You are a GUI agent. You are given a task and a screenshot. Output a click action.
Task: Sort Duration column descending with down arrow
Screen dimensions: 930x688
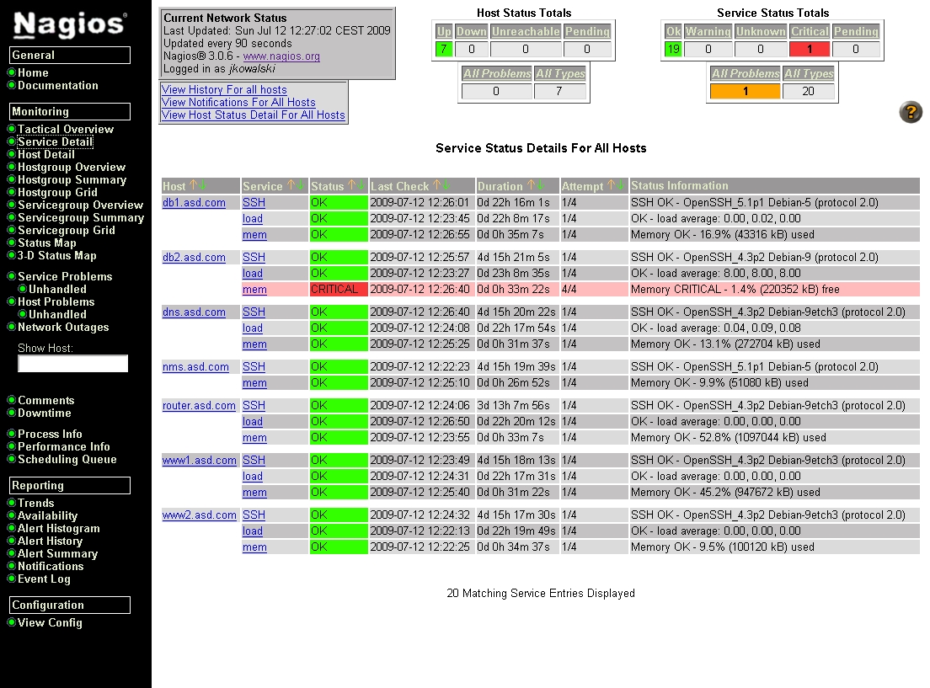click(540, 185)
